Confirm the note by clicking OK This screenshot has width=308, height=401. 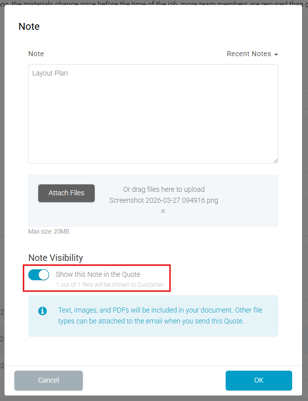(x=258, y=380)
